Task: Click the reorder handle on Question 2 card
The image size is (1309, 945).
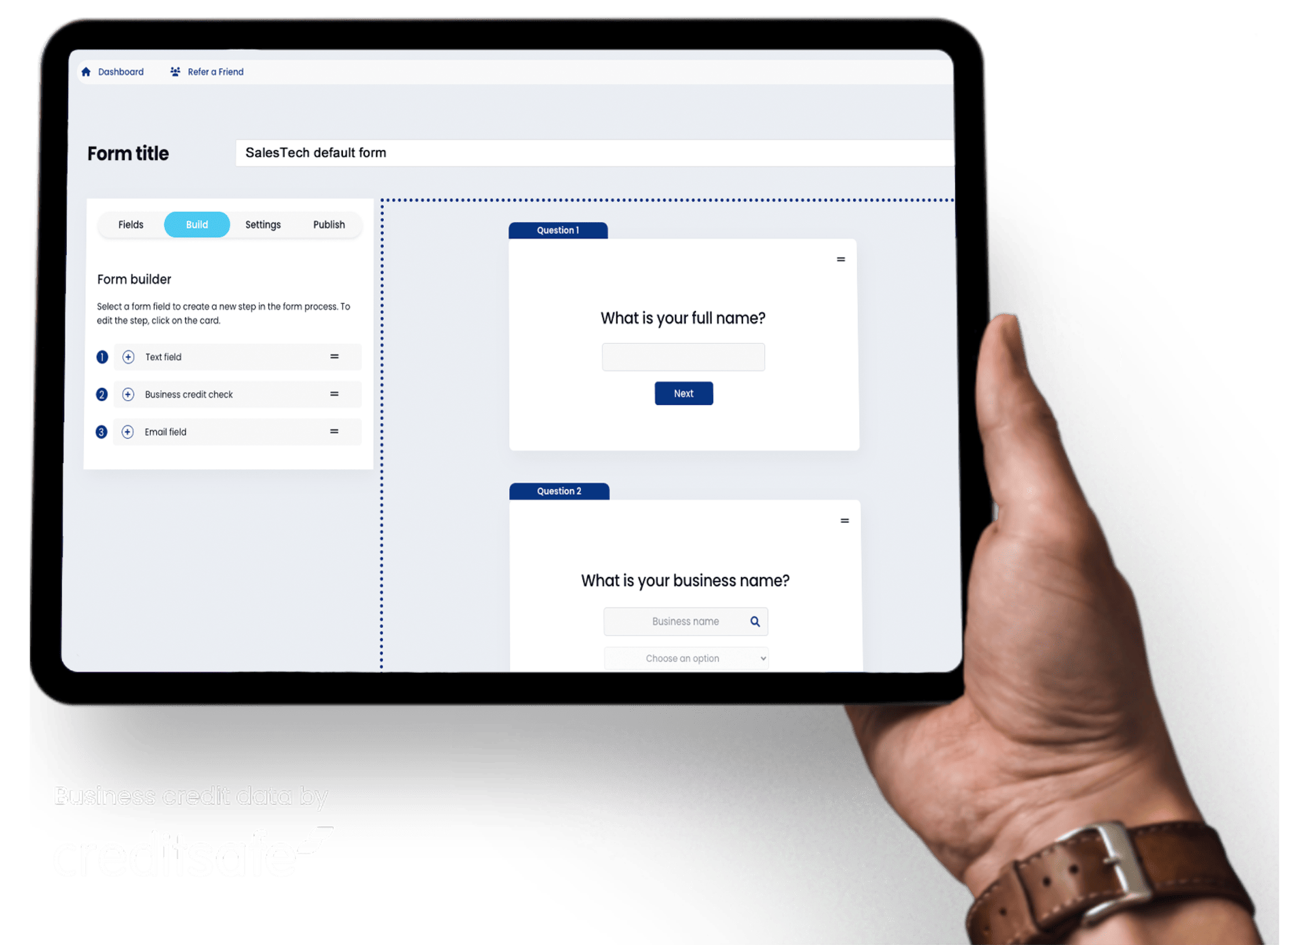Action: pos(845,522)
